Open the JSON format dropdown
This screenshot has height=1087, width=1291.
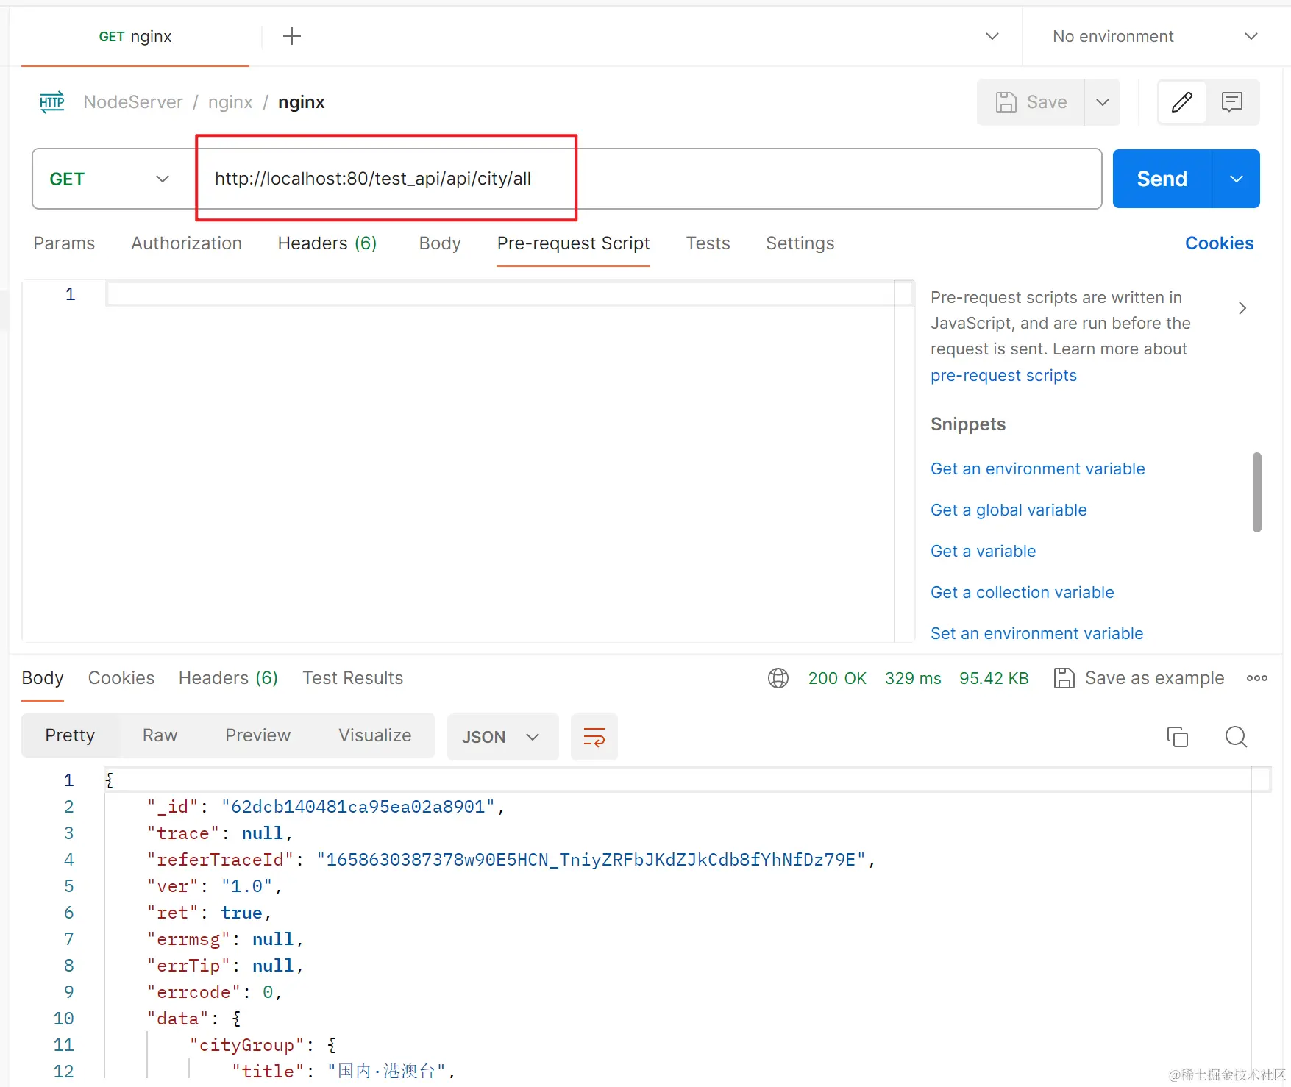click(502, 736)
